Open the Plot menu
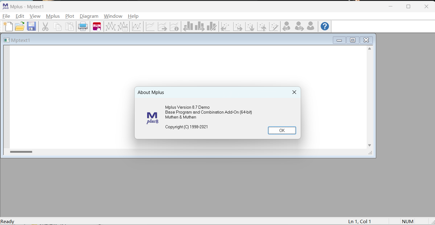Screen dimensions: 435x225 (70, 16)
